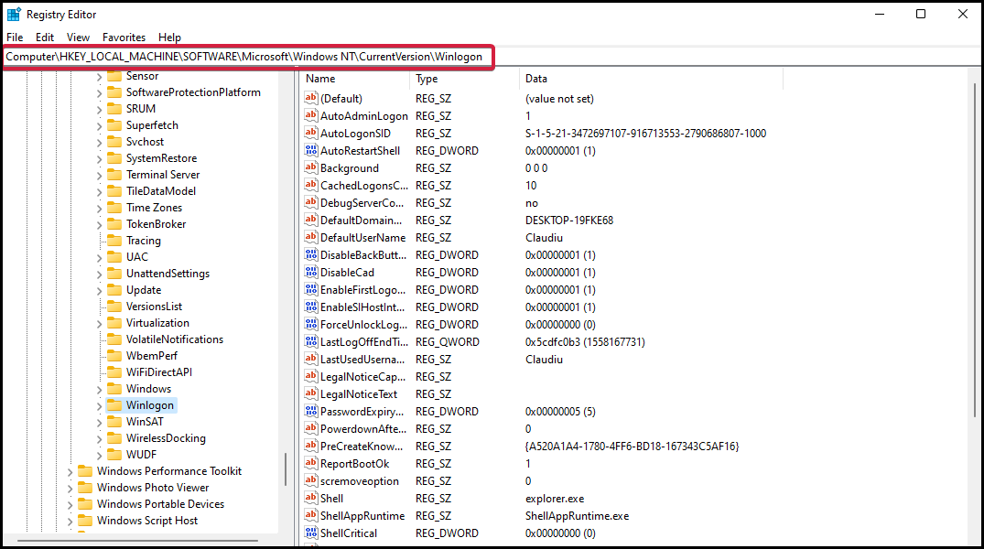984x549 pixels.
Task: Expand the Winlogon key
Action: tap(99, 406)
